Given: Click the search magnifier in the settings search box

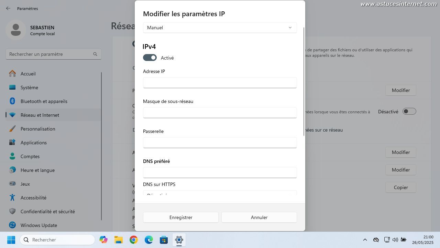Looking at the screenshot, I should (95, 54).
